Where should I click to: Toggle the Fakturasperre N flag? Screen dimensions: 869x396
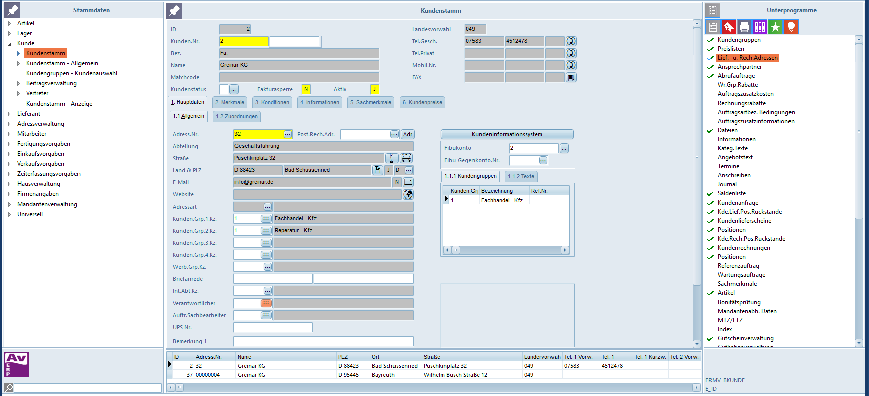pos(306,89)
